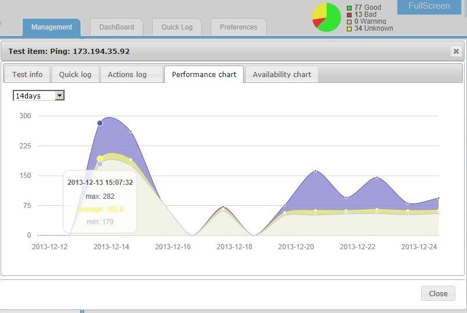
Task: Click the status pie chart icon
Action: (x=326, y=17)
